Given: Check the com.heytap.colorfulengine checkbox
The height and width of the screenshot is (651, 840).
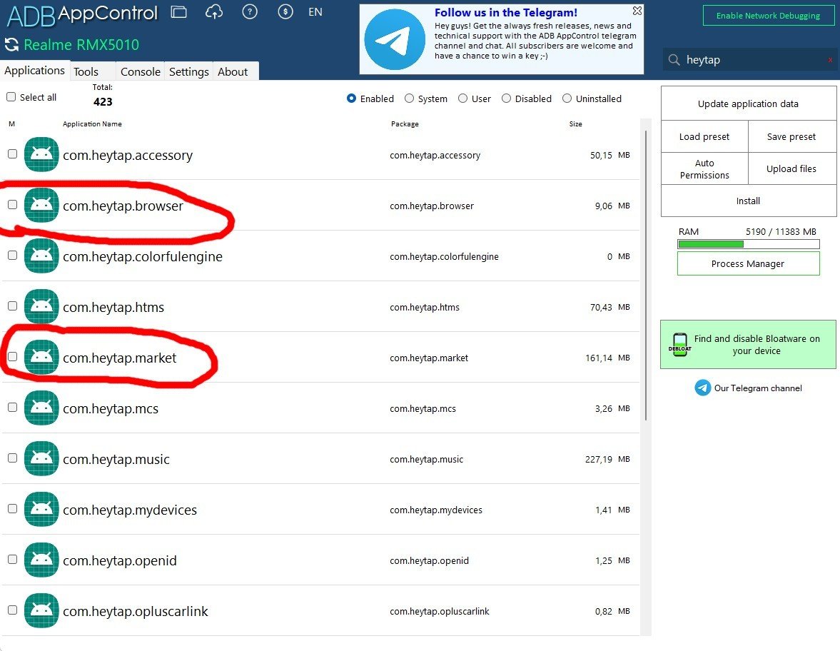Looking at the screenshot, I should (12, 255).
